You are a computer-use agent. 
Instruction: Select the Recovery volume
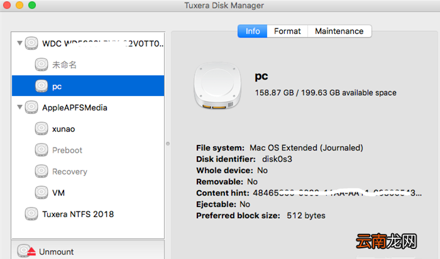click(x=88, y=171)
